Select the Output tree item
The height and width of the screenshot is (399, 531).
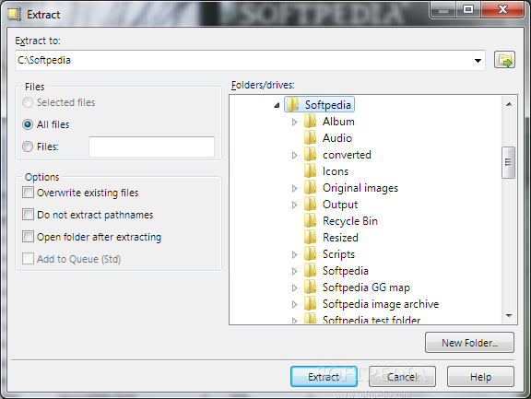pyautogui.click(x=340, y=204)
